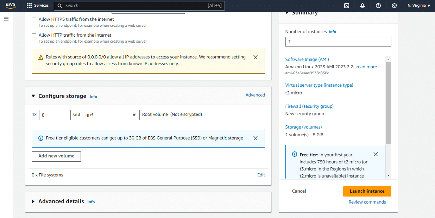
Task: Click the Launch instance button
Action: tap(367, 191)
